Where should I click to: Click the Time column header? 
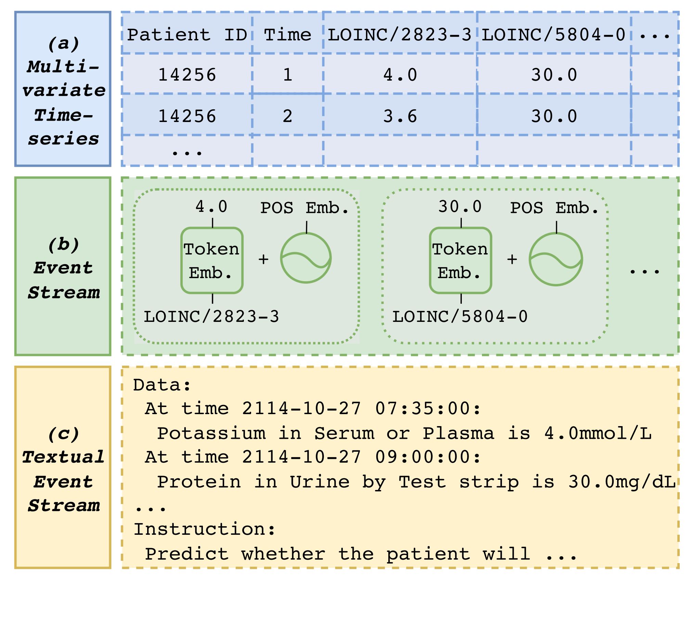288,35
